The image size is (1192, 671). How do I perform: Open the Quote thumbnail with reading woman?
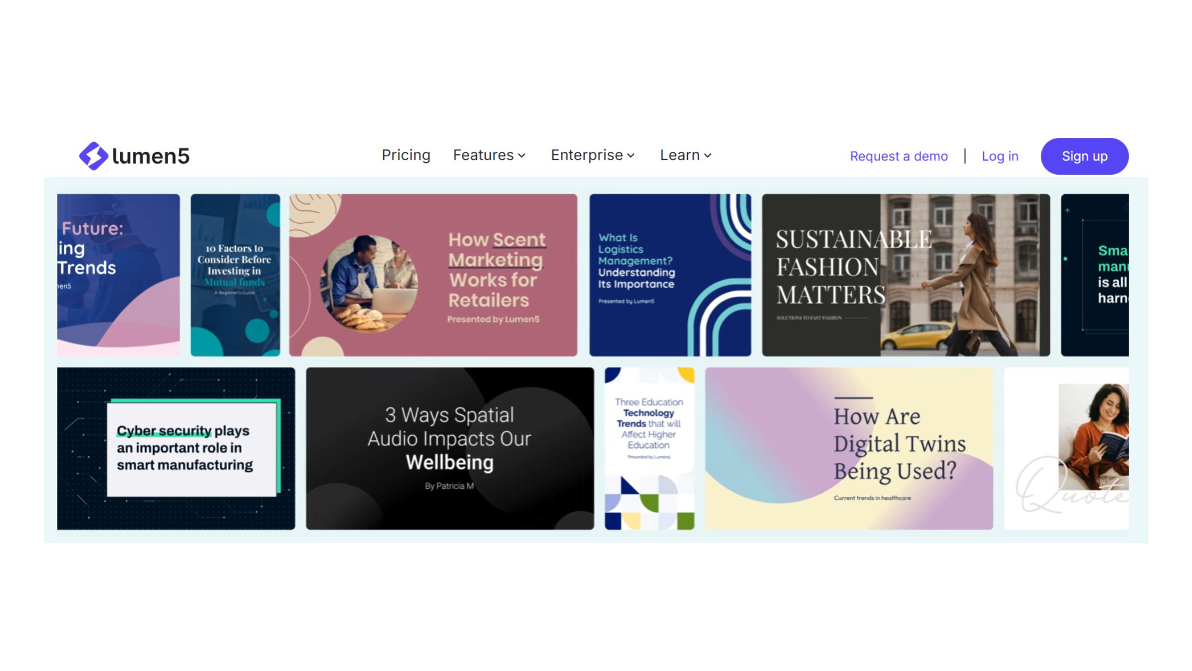point(1066,448)
